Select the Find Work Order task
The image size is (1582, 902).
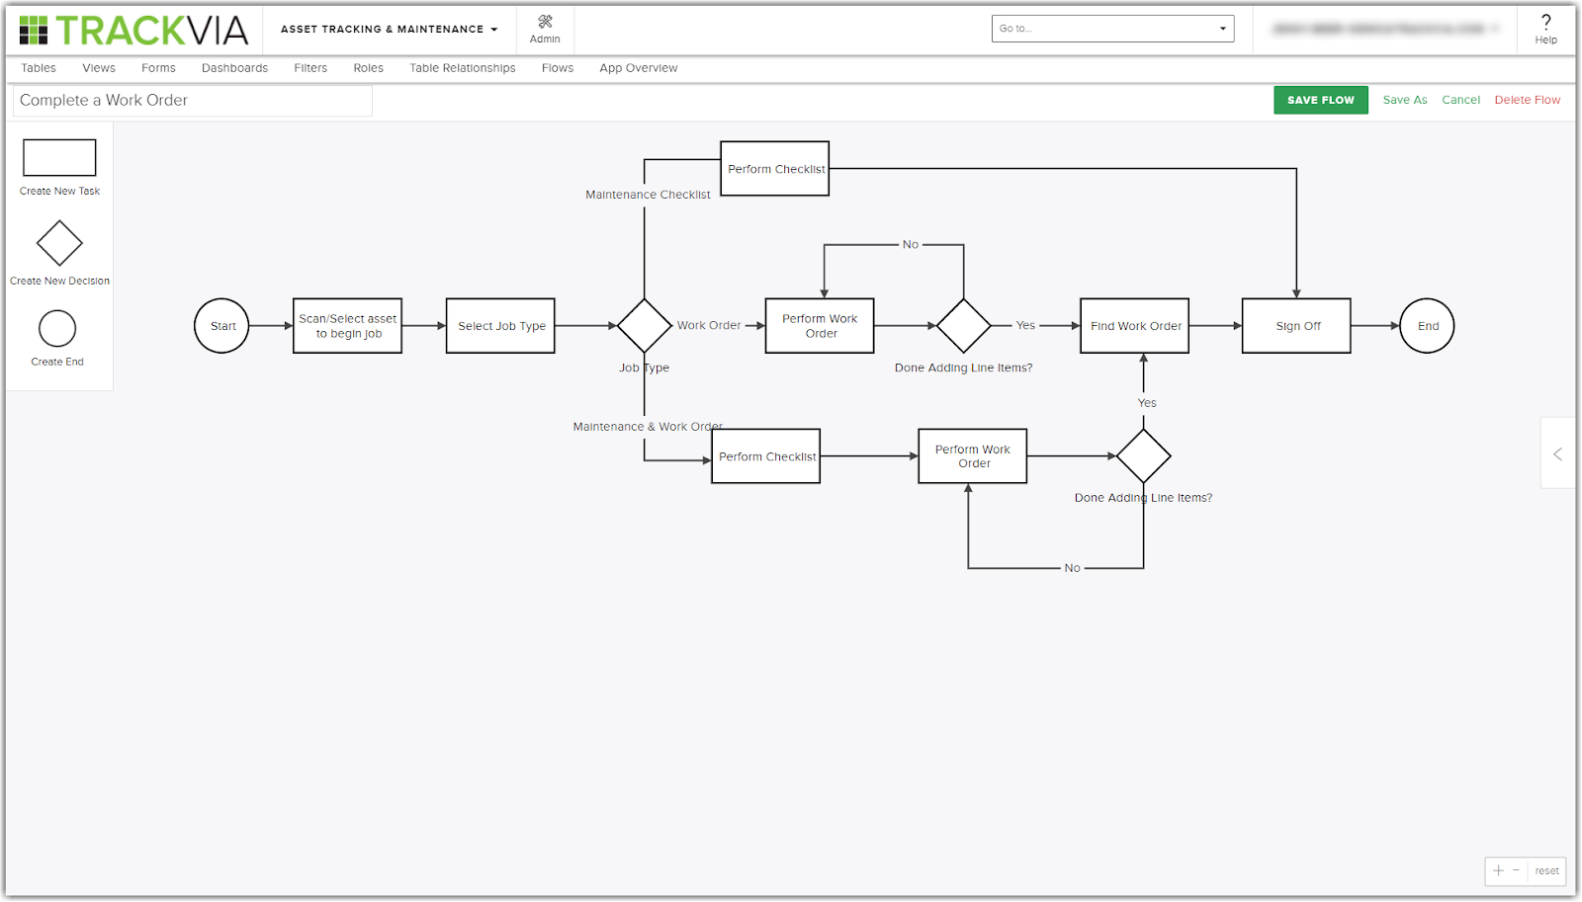(1135, 326)
